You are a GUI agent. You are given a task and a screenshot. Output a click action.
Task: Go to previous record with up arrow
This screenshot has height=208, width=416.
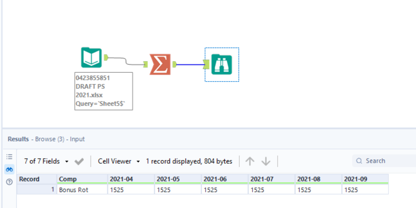pos(250,161)
